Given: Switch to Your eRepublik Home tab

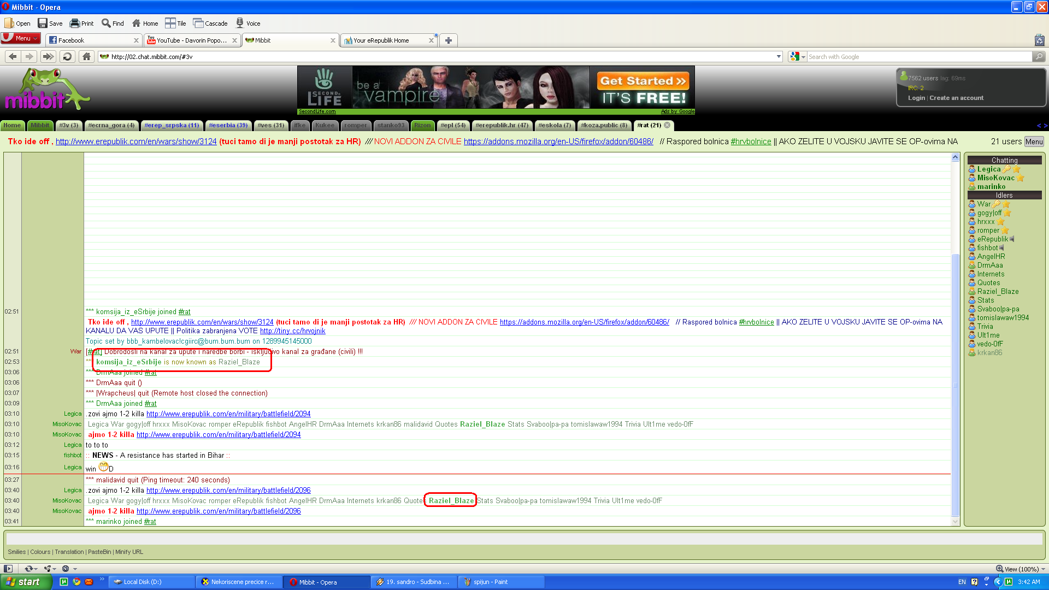Looking at the screenshot, I should [x=381, y=40].
